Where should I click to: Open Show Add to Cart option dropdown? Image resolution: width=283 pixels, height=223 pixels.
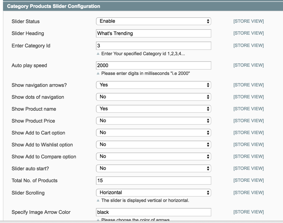(153, 132)
